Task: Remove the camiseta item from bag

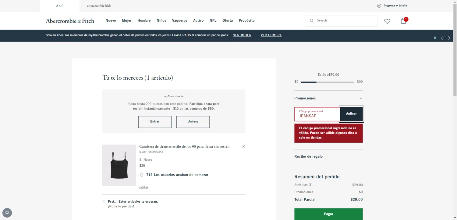Action: pyautogui.click(x=243, y=146)
